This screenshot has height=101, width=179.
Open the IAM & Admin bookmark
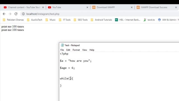point(168,20)
